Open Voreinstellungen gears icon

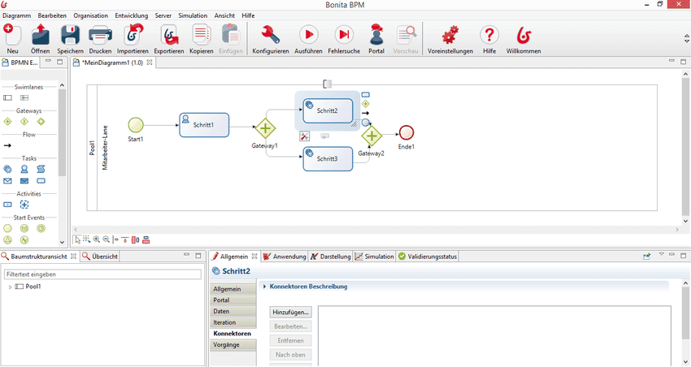click(450, 35)
